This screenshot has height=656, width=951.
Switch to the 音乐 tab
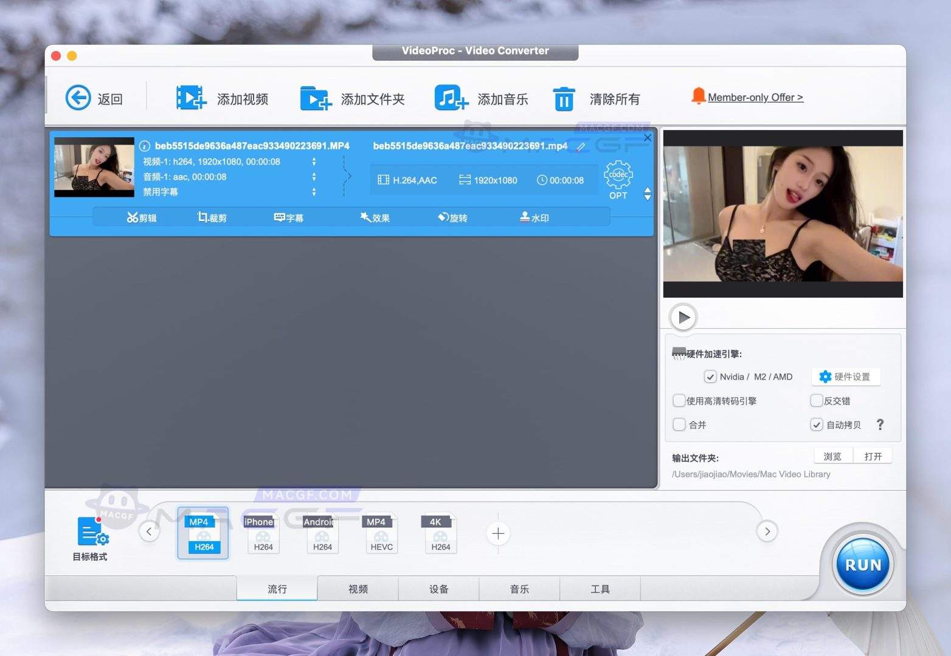click(519, 588)
